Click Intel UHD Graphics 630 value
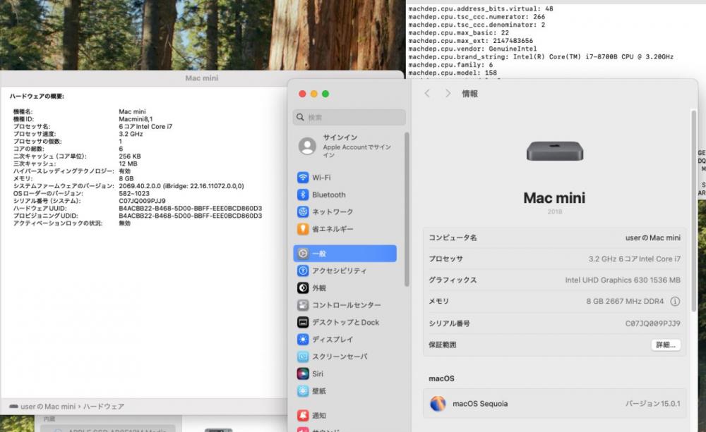 pyautogui.click(x=623, y=280)
